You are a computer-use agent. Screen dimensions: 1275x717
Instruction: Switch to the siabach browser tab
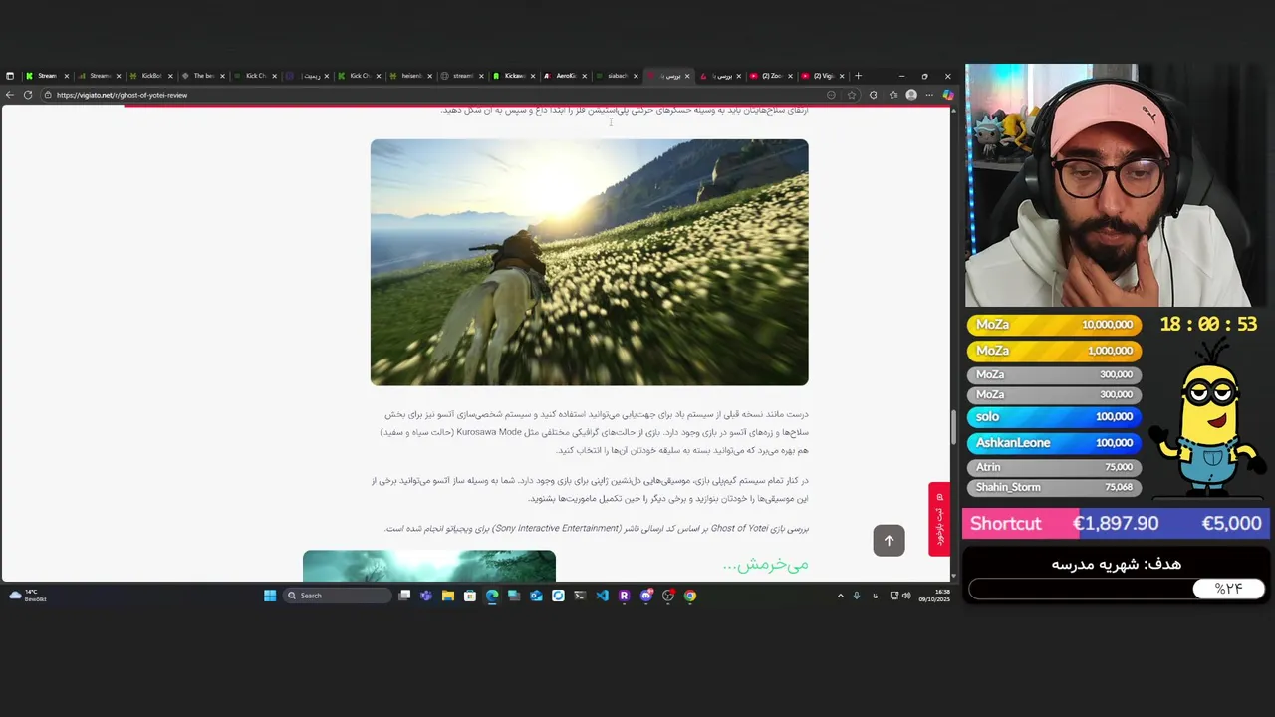(616, 76)
